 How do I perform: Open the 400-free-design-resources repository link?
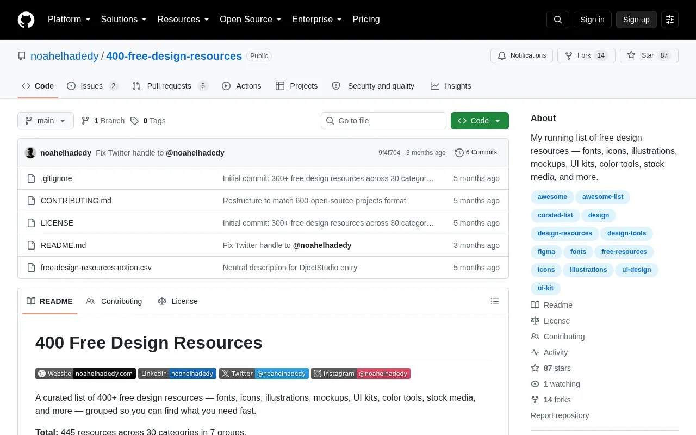(174, 56)
